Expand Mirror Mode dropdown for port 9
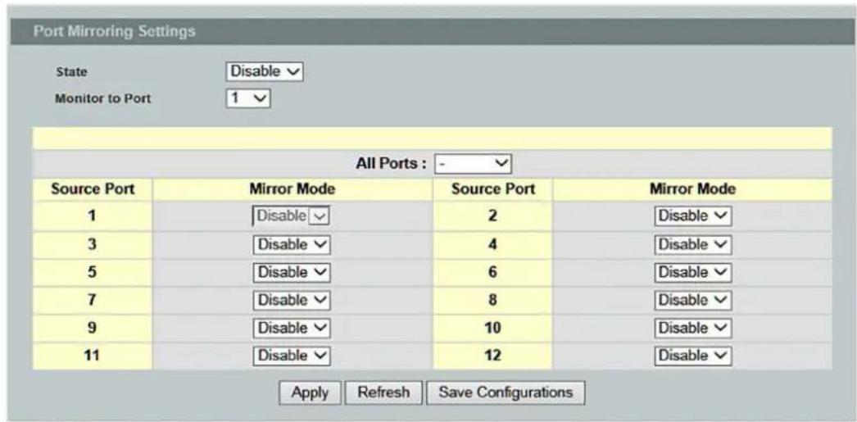The image size is (857, 422). pos(292,328)
